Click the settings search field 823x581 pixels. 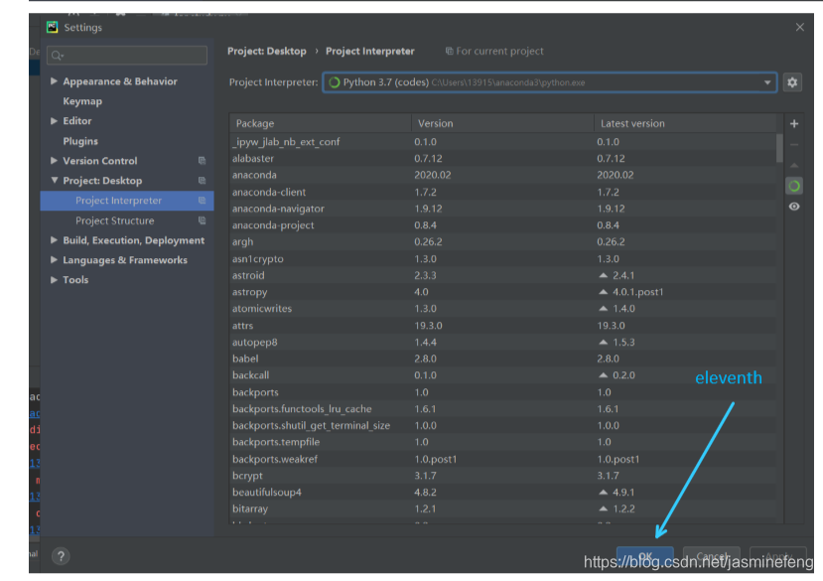[127, 56]
